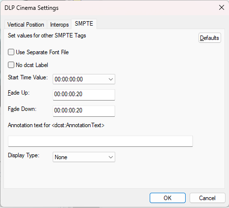This screenshot has height=208, width=229.
Task: Reset values with the Defaults button
Action: pos(210,38)
